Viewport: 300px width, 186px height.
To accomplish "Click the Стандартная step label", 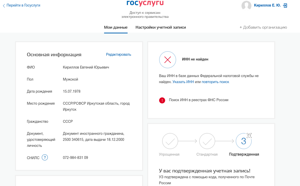I will coord(207,154).
